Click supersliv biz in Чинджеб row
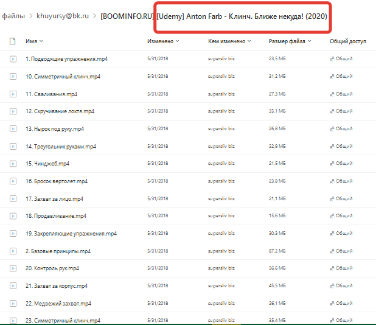The image size is (376, 325). (221, 163)
